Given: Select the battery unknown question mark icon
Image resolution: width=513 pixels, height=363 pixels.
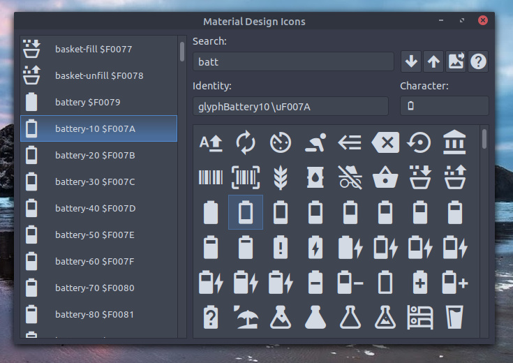Looking at the screenshot, I should [211, 317].
